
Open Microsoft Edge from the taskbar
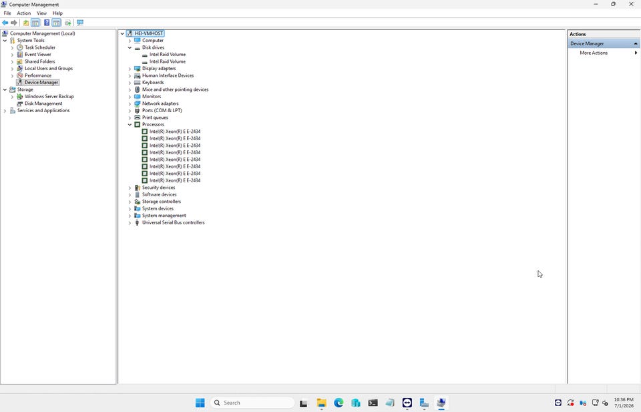(x=339, y=403)
